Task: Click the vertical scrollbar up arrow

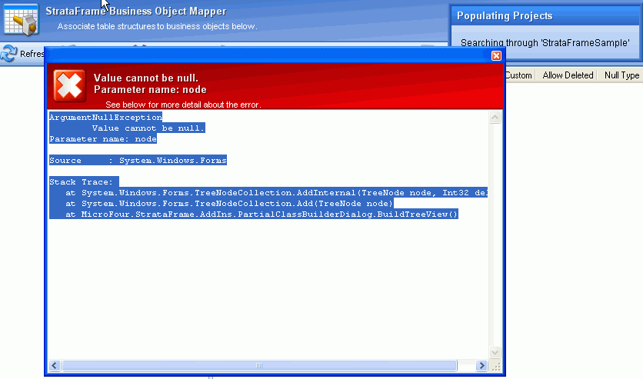Action: 495,117
